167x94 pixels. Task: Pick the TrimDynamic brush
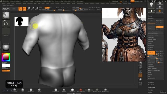pyautogui.click(x=56, y=90)
